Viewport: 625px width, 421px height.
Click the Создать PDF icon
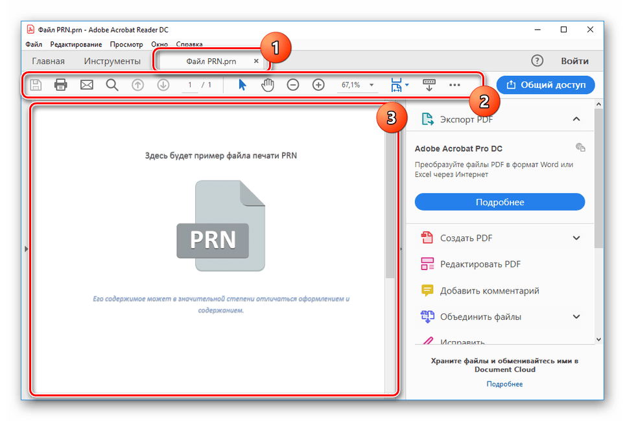pos(427,238)
